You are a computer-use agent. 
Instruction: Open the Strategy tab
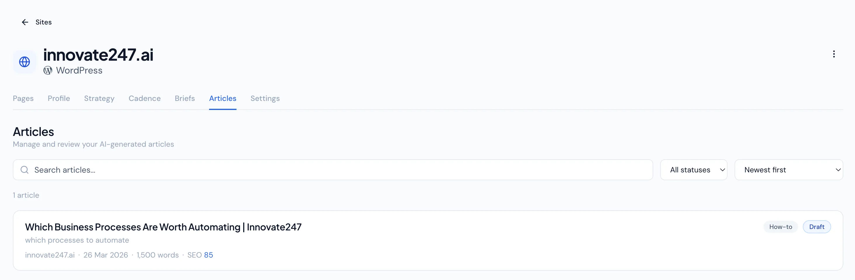[99, 99]
